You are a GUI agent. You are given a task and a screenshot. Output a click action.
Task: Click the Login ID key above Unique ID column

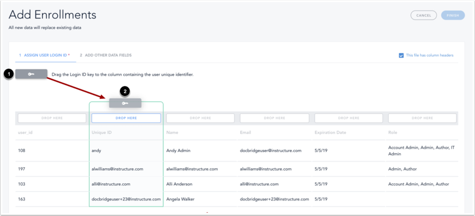[125, 103]
